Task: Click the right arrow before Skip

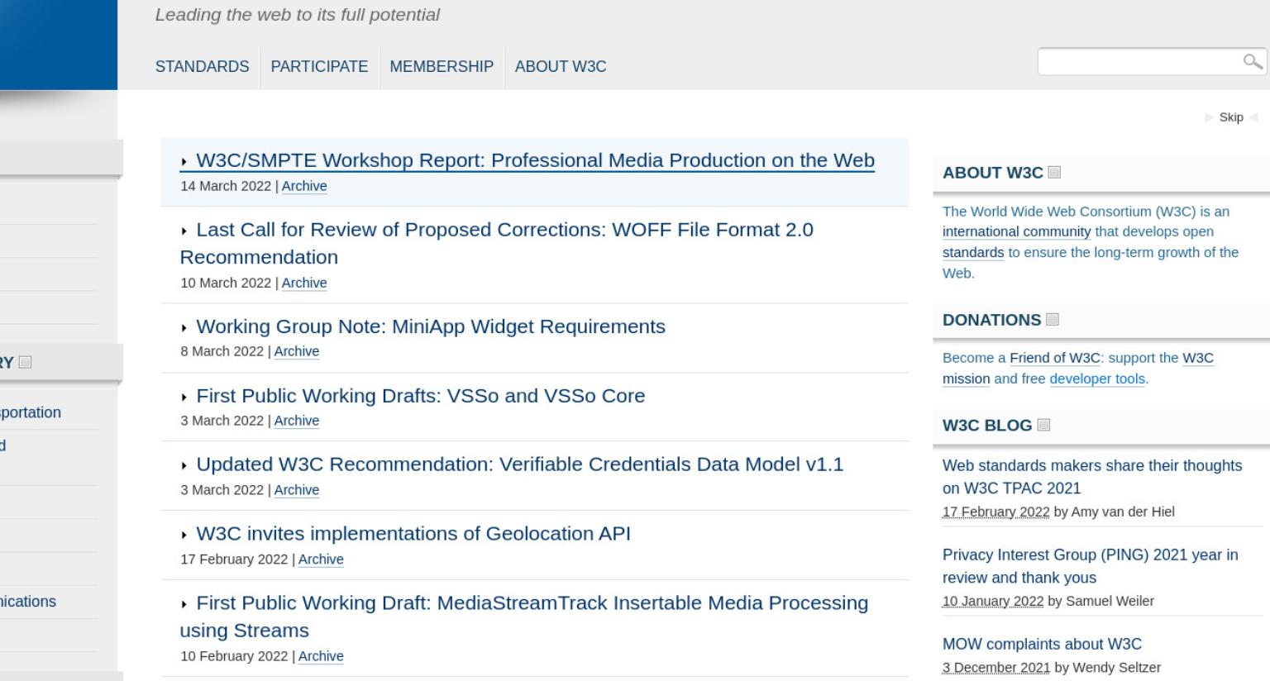Action: (x=1210, y=117)
